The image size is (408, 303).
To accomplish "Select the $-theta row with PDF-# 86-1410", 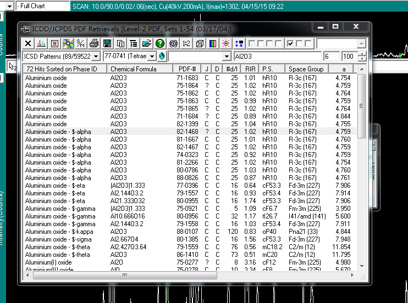I will pyautogui.click(x=190, y=254).
